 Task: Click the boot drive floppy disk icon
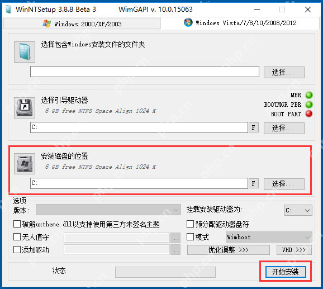25,108
